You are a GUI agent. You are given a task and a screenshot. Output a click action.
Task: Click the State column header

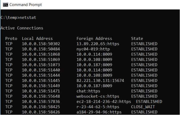point(137,39)
